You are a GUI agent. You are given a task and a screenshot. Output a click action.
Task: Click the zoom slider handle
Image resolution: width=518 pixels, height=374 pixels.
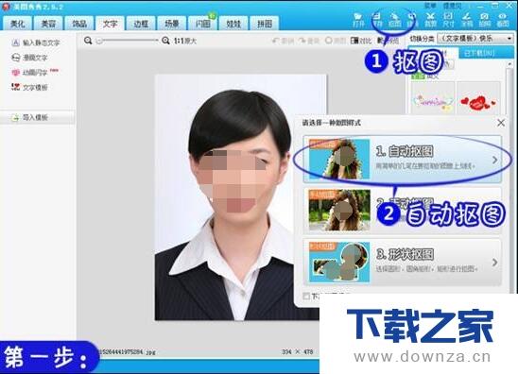99,41
